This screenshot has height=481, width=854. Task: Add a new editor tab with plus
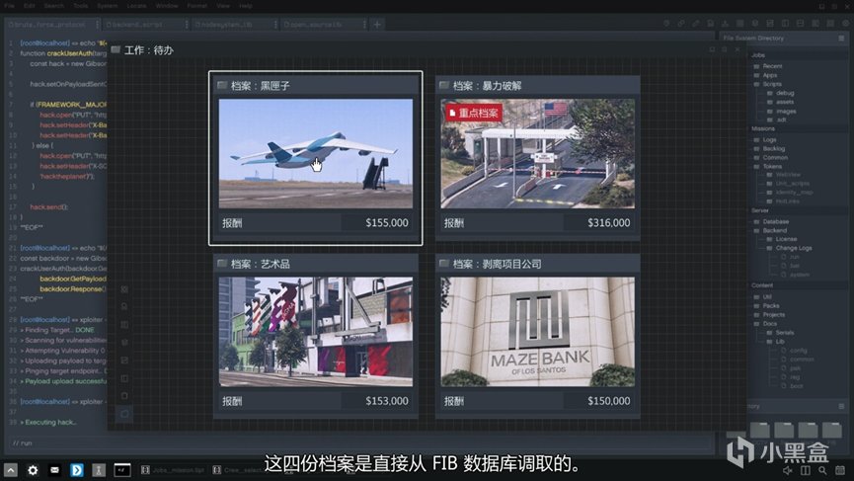[x=377, y=24]
